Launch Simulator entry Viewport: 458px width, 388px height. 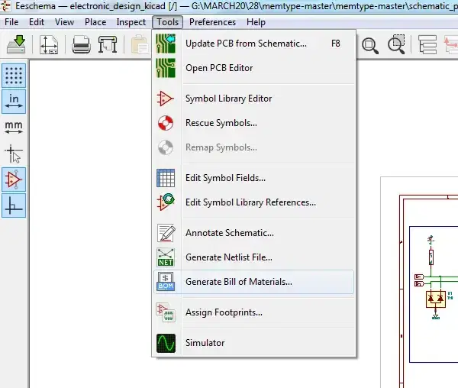coord(253,343)
